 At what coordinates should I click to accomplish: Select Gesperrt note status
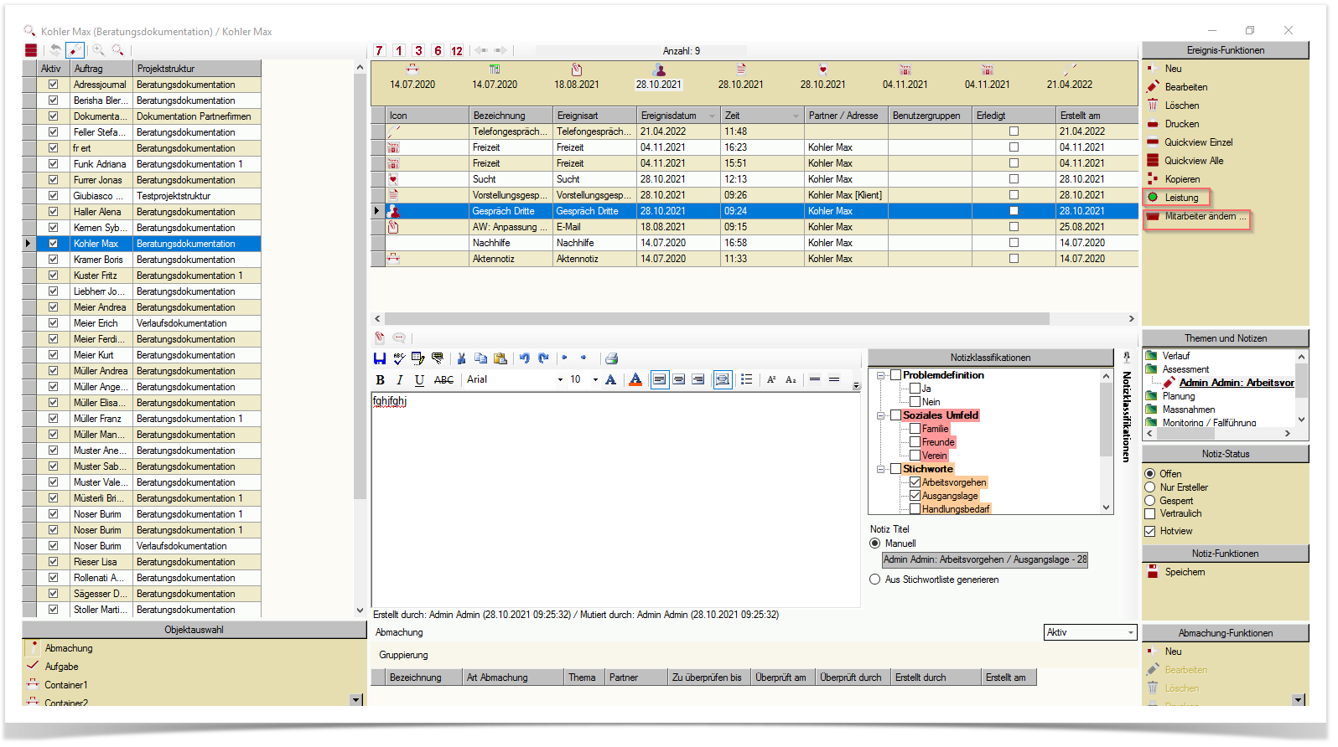coord(1150,501)
